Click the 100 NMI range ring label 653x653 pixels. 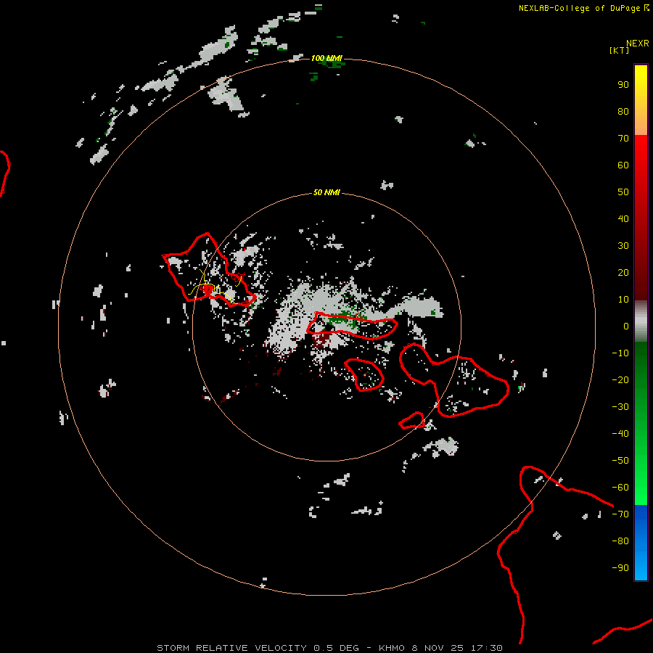pos(326,58)
